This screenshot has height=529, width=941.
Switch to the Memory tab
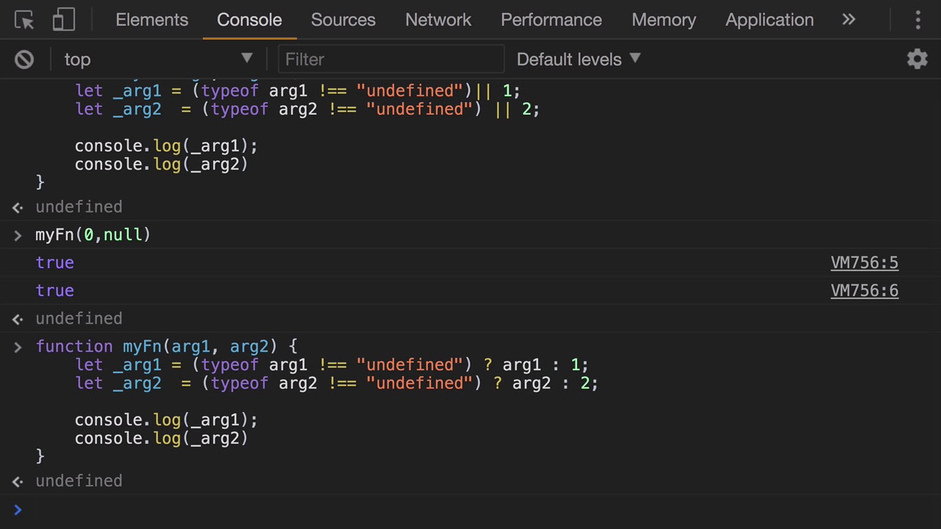(664, 20)
